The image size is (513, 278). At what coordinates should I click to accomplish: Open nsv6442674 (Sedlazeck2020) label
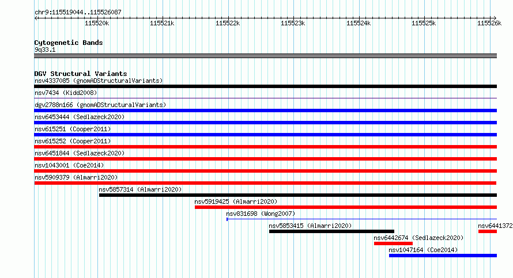tap(418, 238)
